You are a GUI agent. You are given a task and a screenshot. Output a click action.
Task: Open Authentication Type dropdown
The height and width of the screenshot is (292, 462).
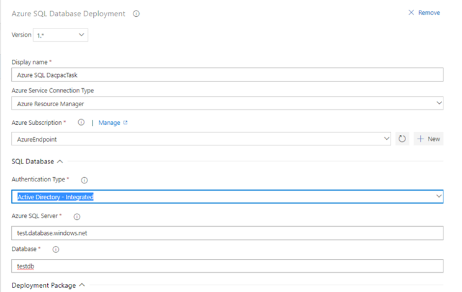click(227, 196)
